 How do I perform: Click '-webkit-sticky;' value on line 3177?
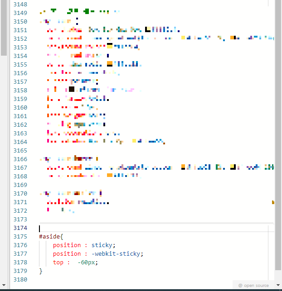click(117, 254)
